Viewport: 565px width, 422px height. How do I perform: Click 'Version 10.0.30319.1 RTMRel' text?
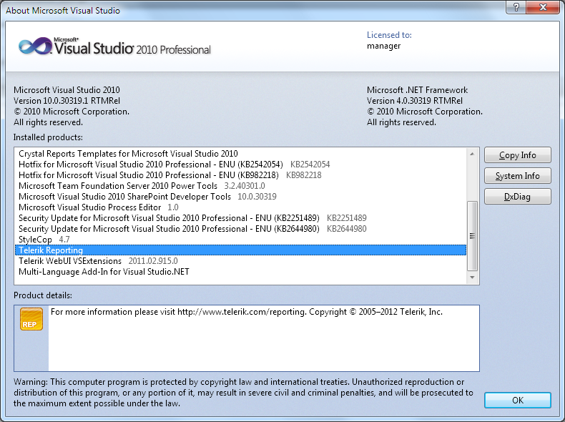click(67, 101)
